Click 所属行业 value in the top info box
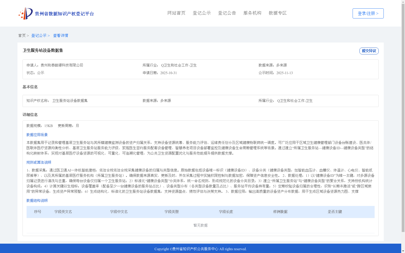This screenshot has width=405, height=253. 179,65
